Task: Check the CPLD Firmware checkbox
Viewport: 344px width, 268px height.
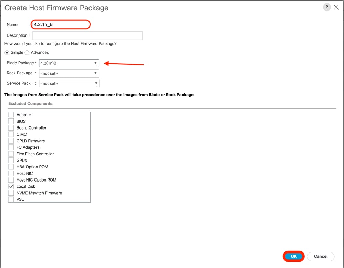Action: pos(11,141)
